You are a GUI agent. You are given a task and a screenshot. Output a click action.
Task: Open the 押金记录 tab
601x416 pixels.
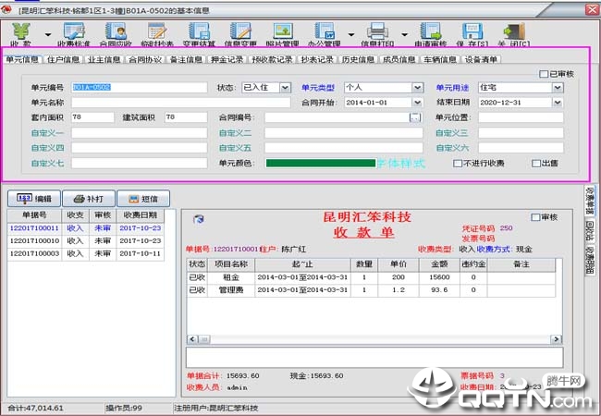[227, 59]
